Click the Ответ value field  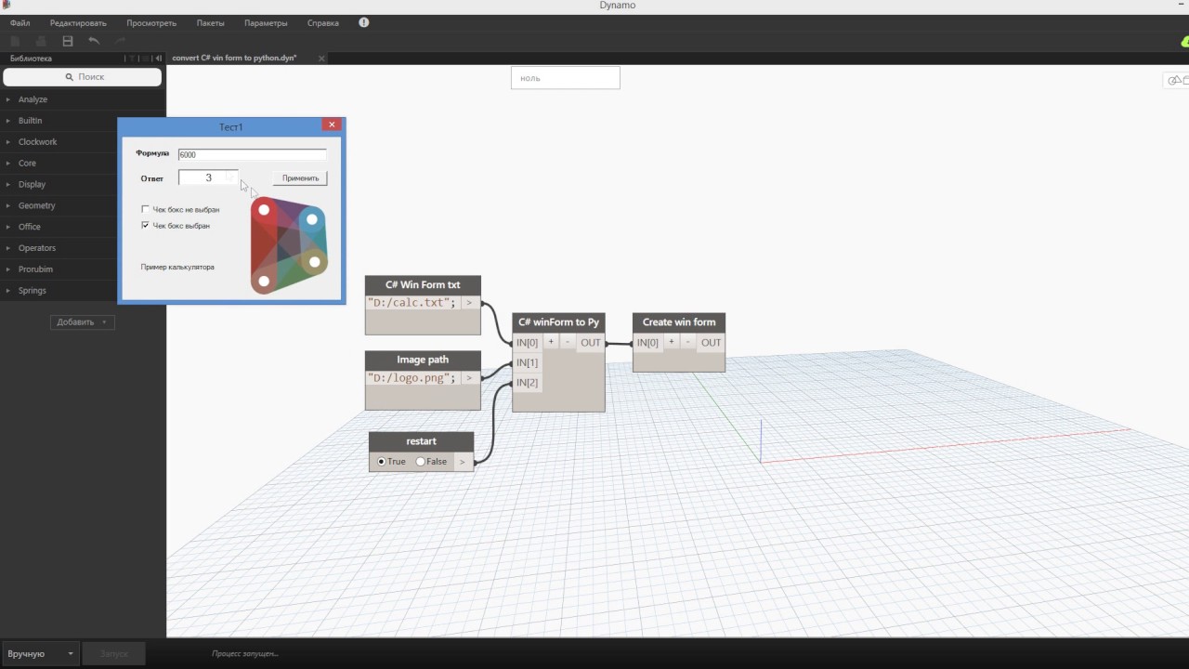point(208,177)
